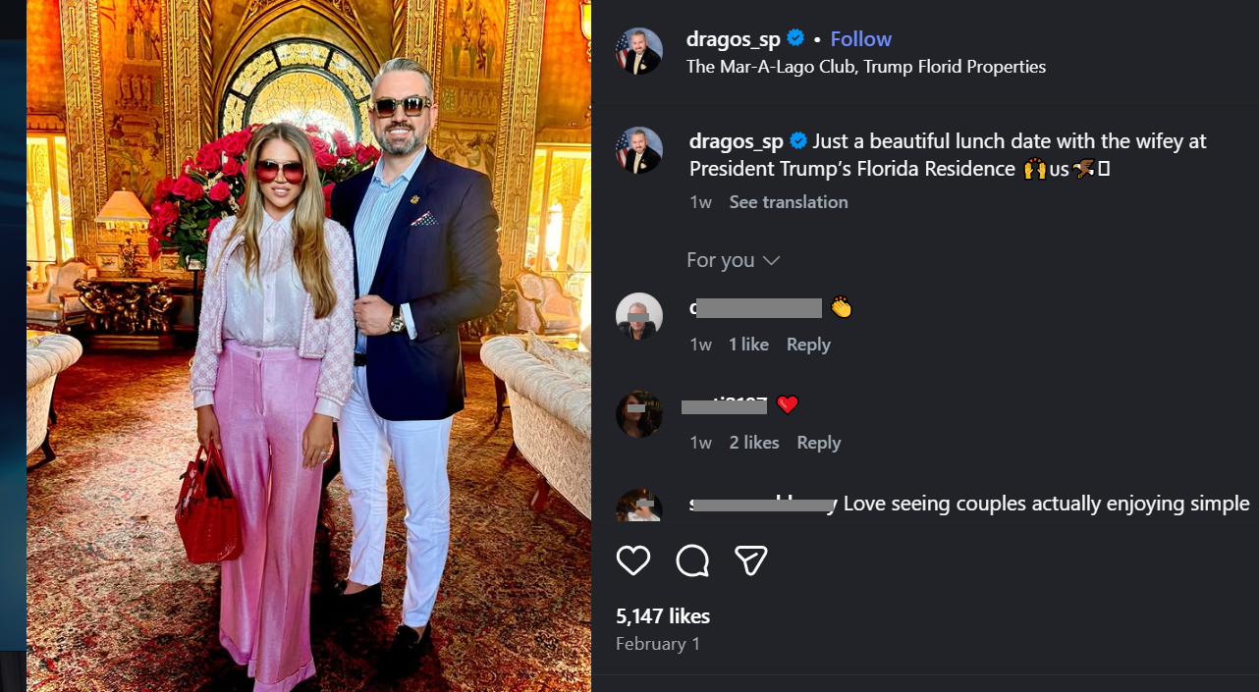Expand the "For you" comments dropdown

coord(733,260)
